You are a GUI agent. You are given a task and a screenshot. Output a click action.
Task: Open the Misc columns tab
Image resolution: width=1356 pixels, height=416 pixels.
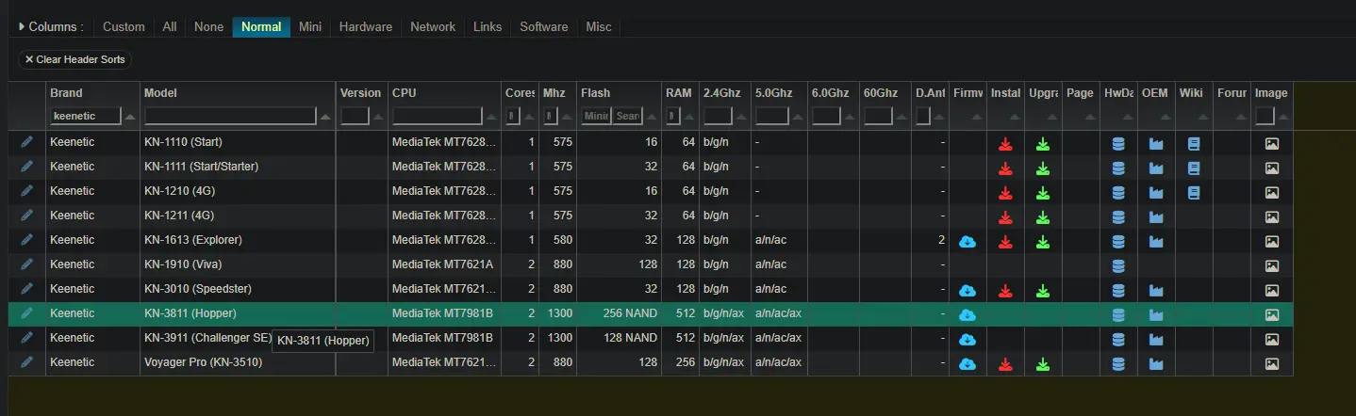[x=599, y=26]
